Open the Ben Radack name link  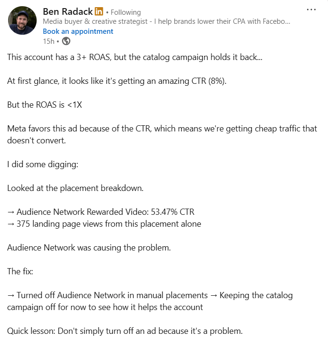pos(68,11)
